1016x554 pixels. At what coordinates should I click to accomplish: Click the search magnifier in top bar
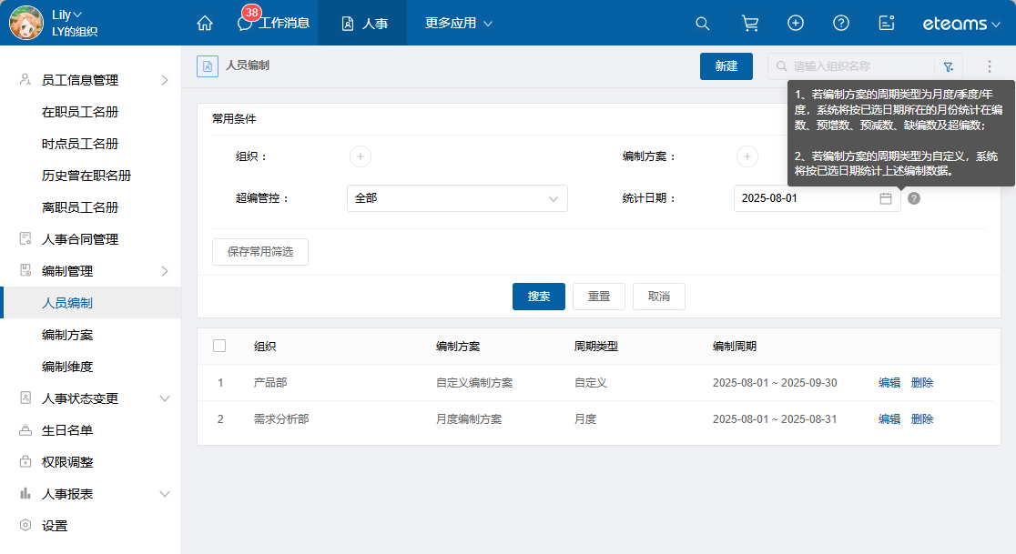(x=703, y=24)
